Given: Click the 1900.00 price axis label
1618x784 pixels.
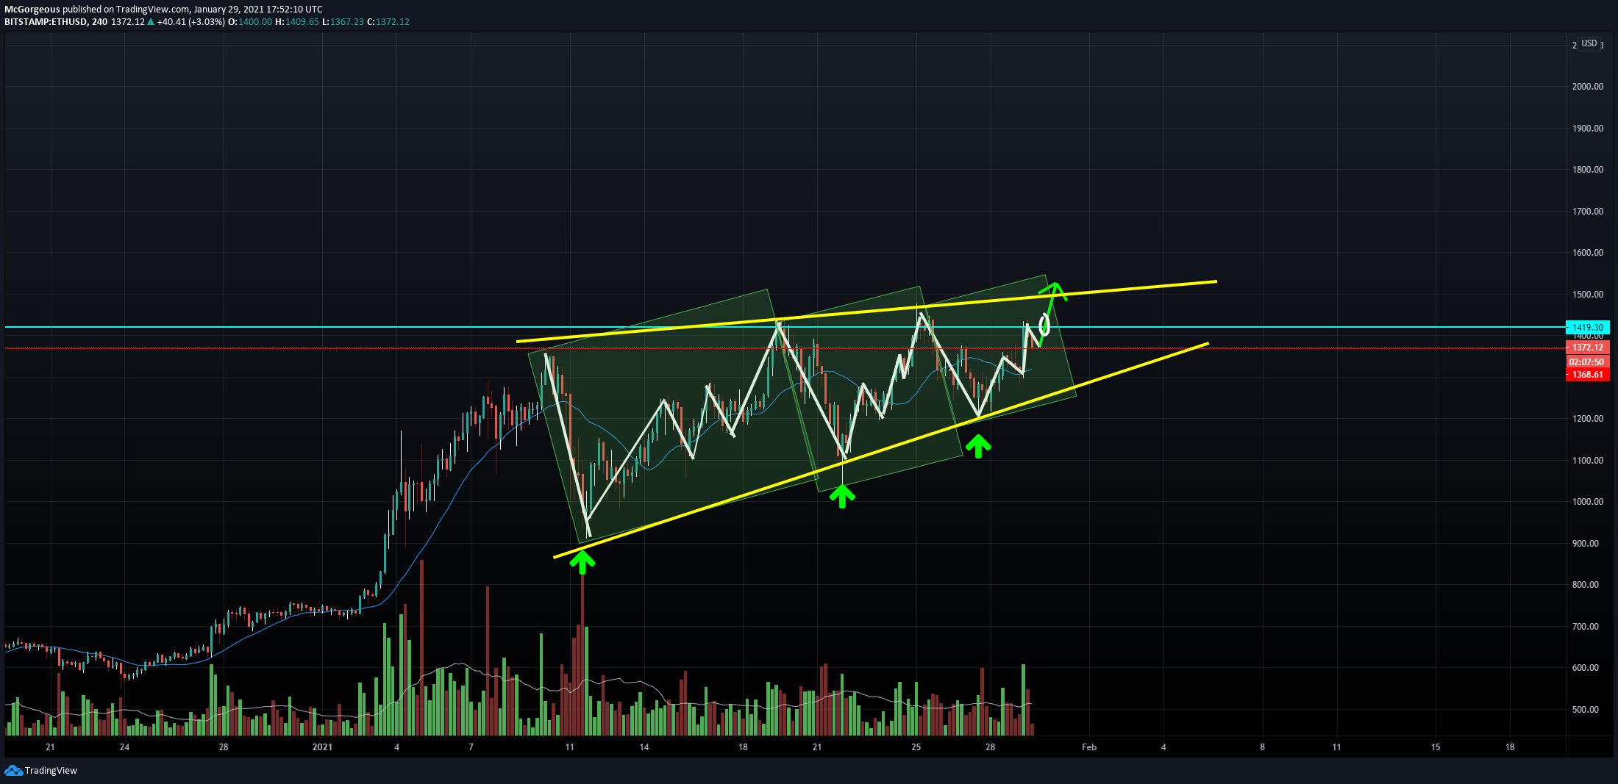Looking at the screenshot, I should point(1588,129).
